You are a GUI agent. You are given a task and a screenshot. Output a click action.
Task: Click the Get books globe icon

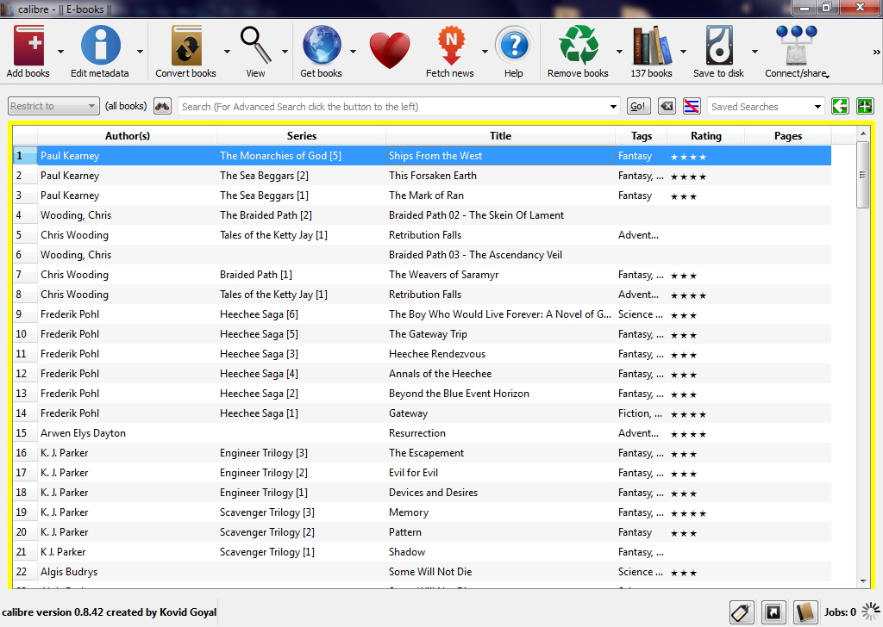click(322, 45)
